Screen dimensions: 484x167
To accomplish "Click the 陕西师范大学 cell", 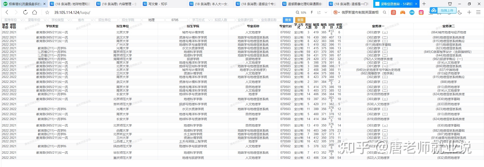I will [x=123, y=146].
